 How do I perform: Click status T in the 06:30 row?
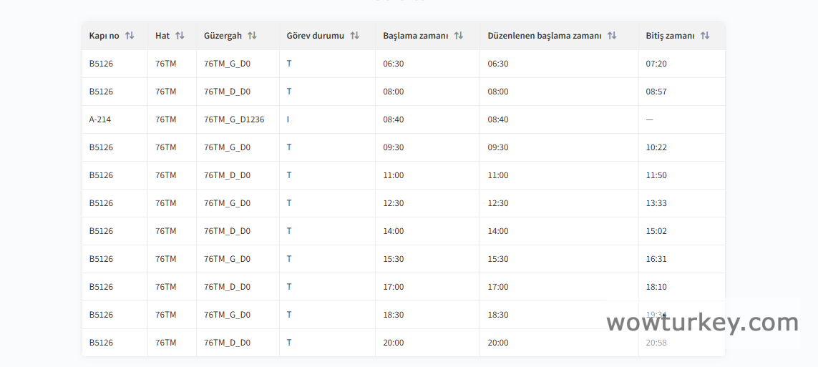click(289, 64)
